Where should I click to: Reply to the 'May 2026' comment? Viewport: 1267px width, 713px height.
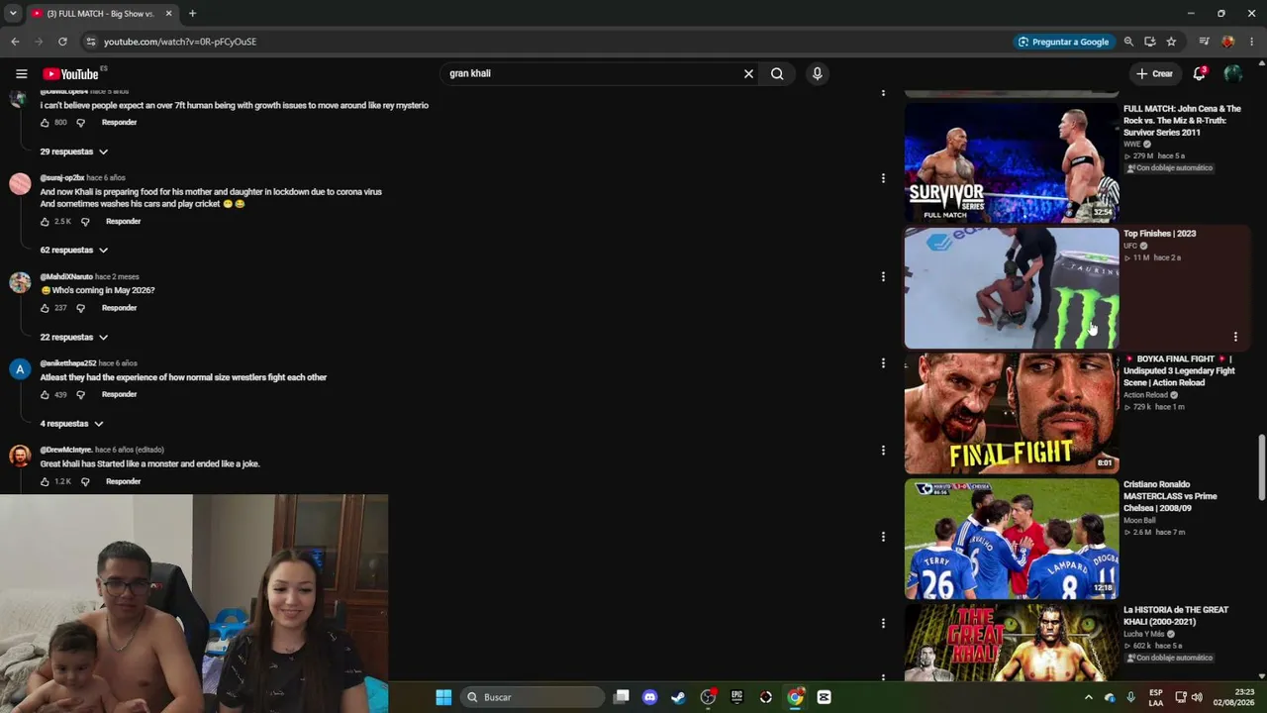click(x=119, y=308)
